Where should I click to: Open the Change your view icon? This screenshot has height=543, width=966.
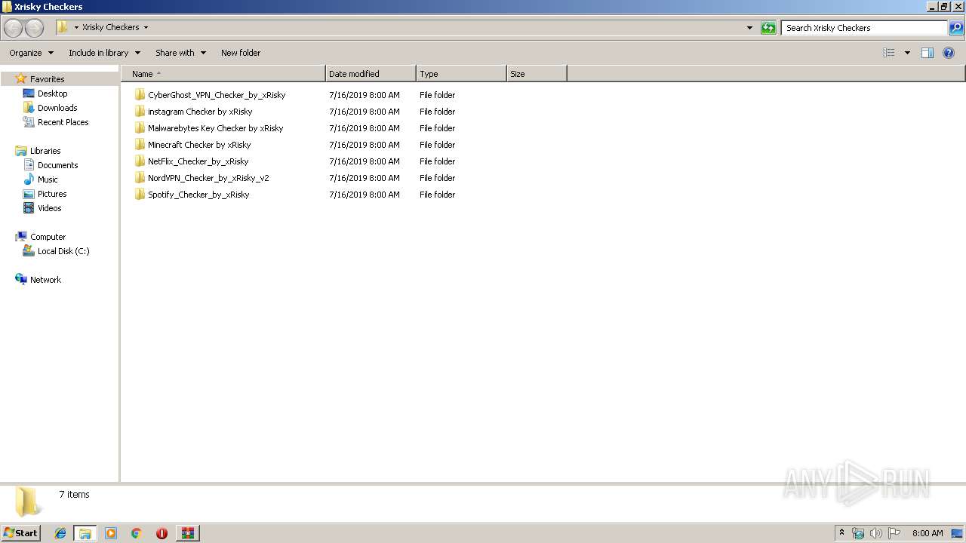889,53
